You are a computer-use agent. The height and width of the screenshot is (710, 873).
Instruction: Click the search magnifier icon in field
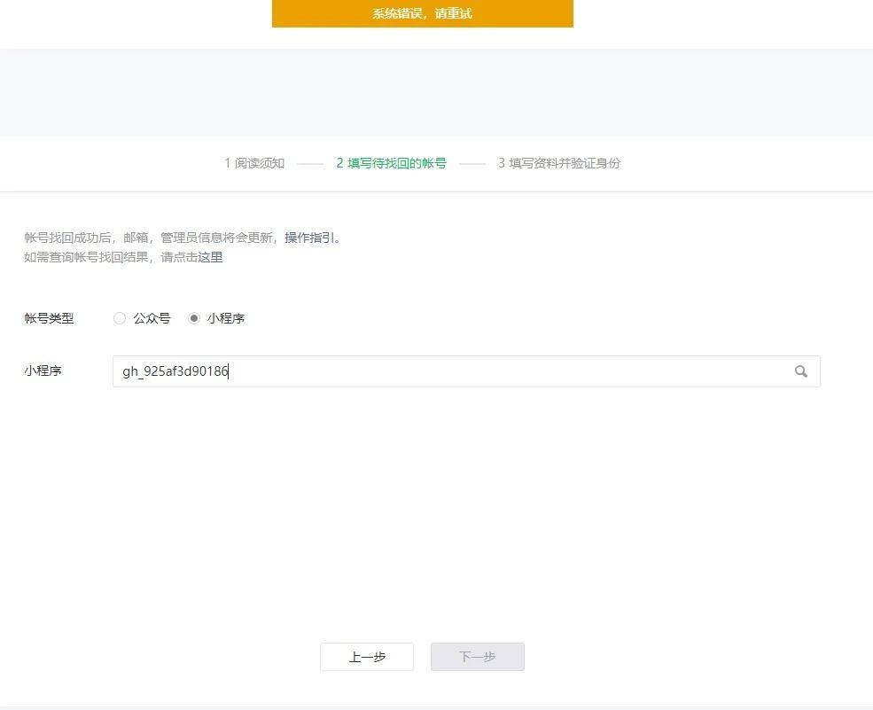pyautogui.click(x=800, y=371)
